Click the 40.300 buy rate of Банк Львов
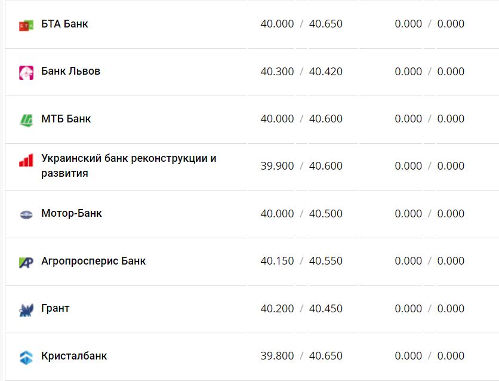The height and width of the screenshot is (381, 499). (278, 71)
